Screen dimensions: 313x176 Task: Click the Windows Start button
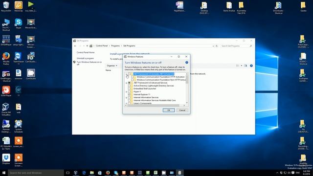[4, 173]
